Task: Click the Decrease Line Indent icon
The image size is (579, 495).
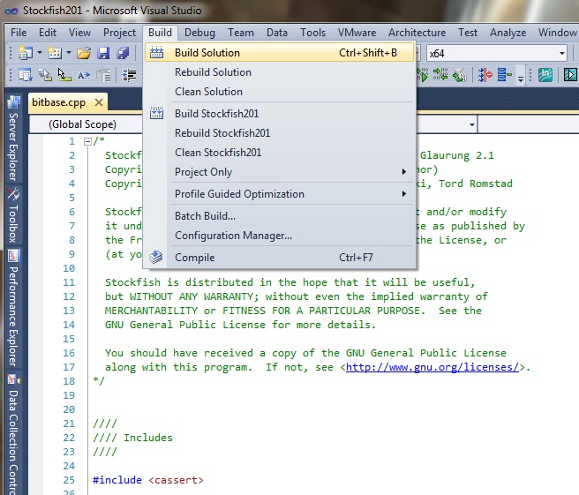Action: [129, 75]
